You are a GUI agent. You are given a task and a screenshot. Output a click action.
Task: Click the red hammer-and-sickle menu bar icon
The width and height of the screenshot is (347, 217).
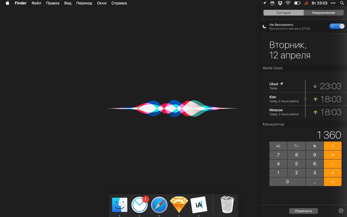coord(306,3)
